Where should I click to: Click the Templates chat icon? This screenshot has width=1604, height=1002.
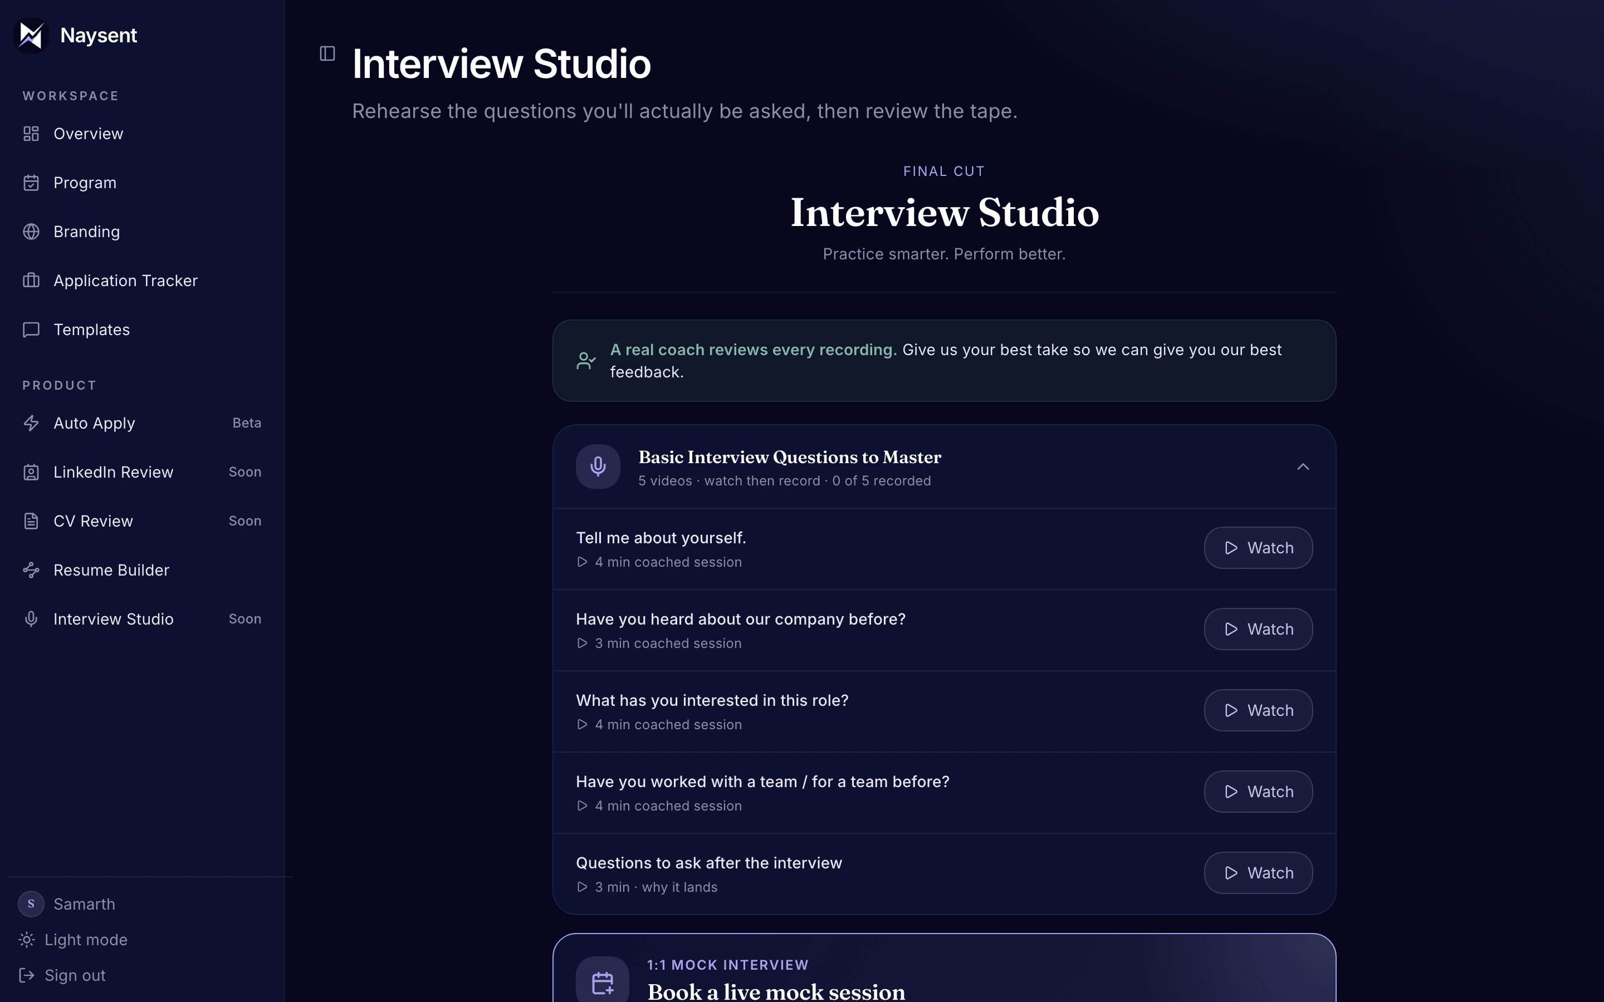pos(31,330)
